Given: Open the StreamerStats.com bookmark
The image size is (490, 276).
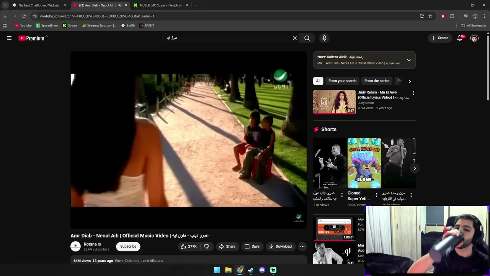Looking at the screenshot, I should coord(99,26).
